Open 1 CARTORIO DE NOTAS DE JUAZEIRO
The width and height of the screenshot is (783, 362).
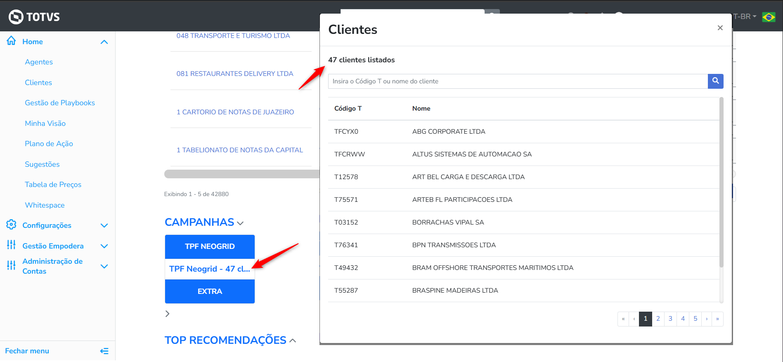pos(235,112)
